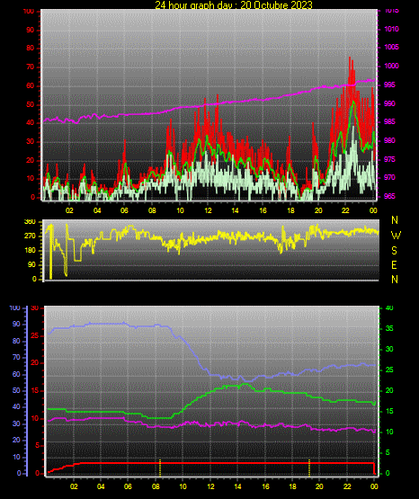Click the 22 hour label under bottom graph
419x499 pixels.
[347, 486]
